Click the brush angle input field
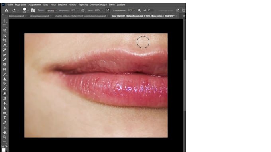The height and width of the screenshot is (152, 271). coord(150,10)
